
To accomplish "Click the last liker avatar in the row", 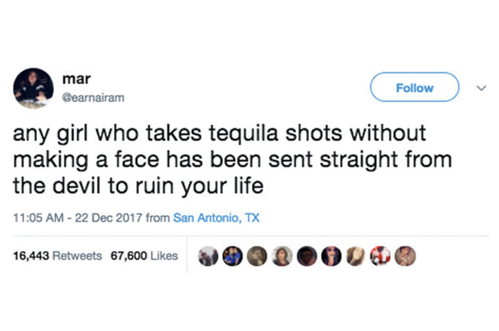I will (406, 256).
